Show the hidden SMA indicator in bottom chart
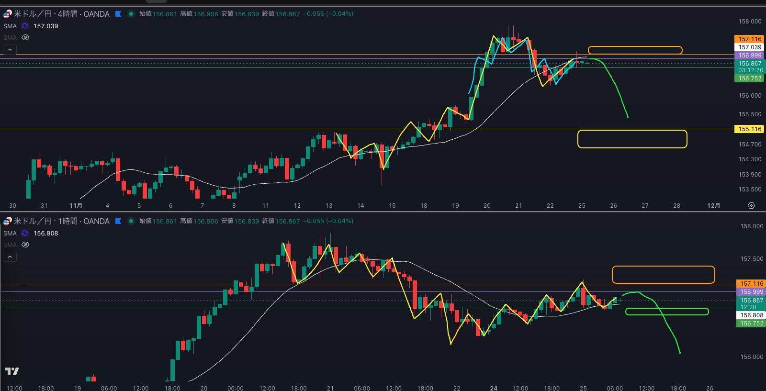Viewport: 766px width, 391px height. pos(25,245)
